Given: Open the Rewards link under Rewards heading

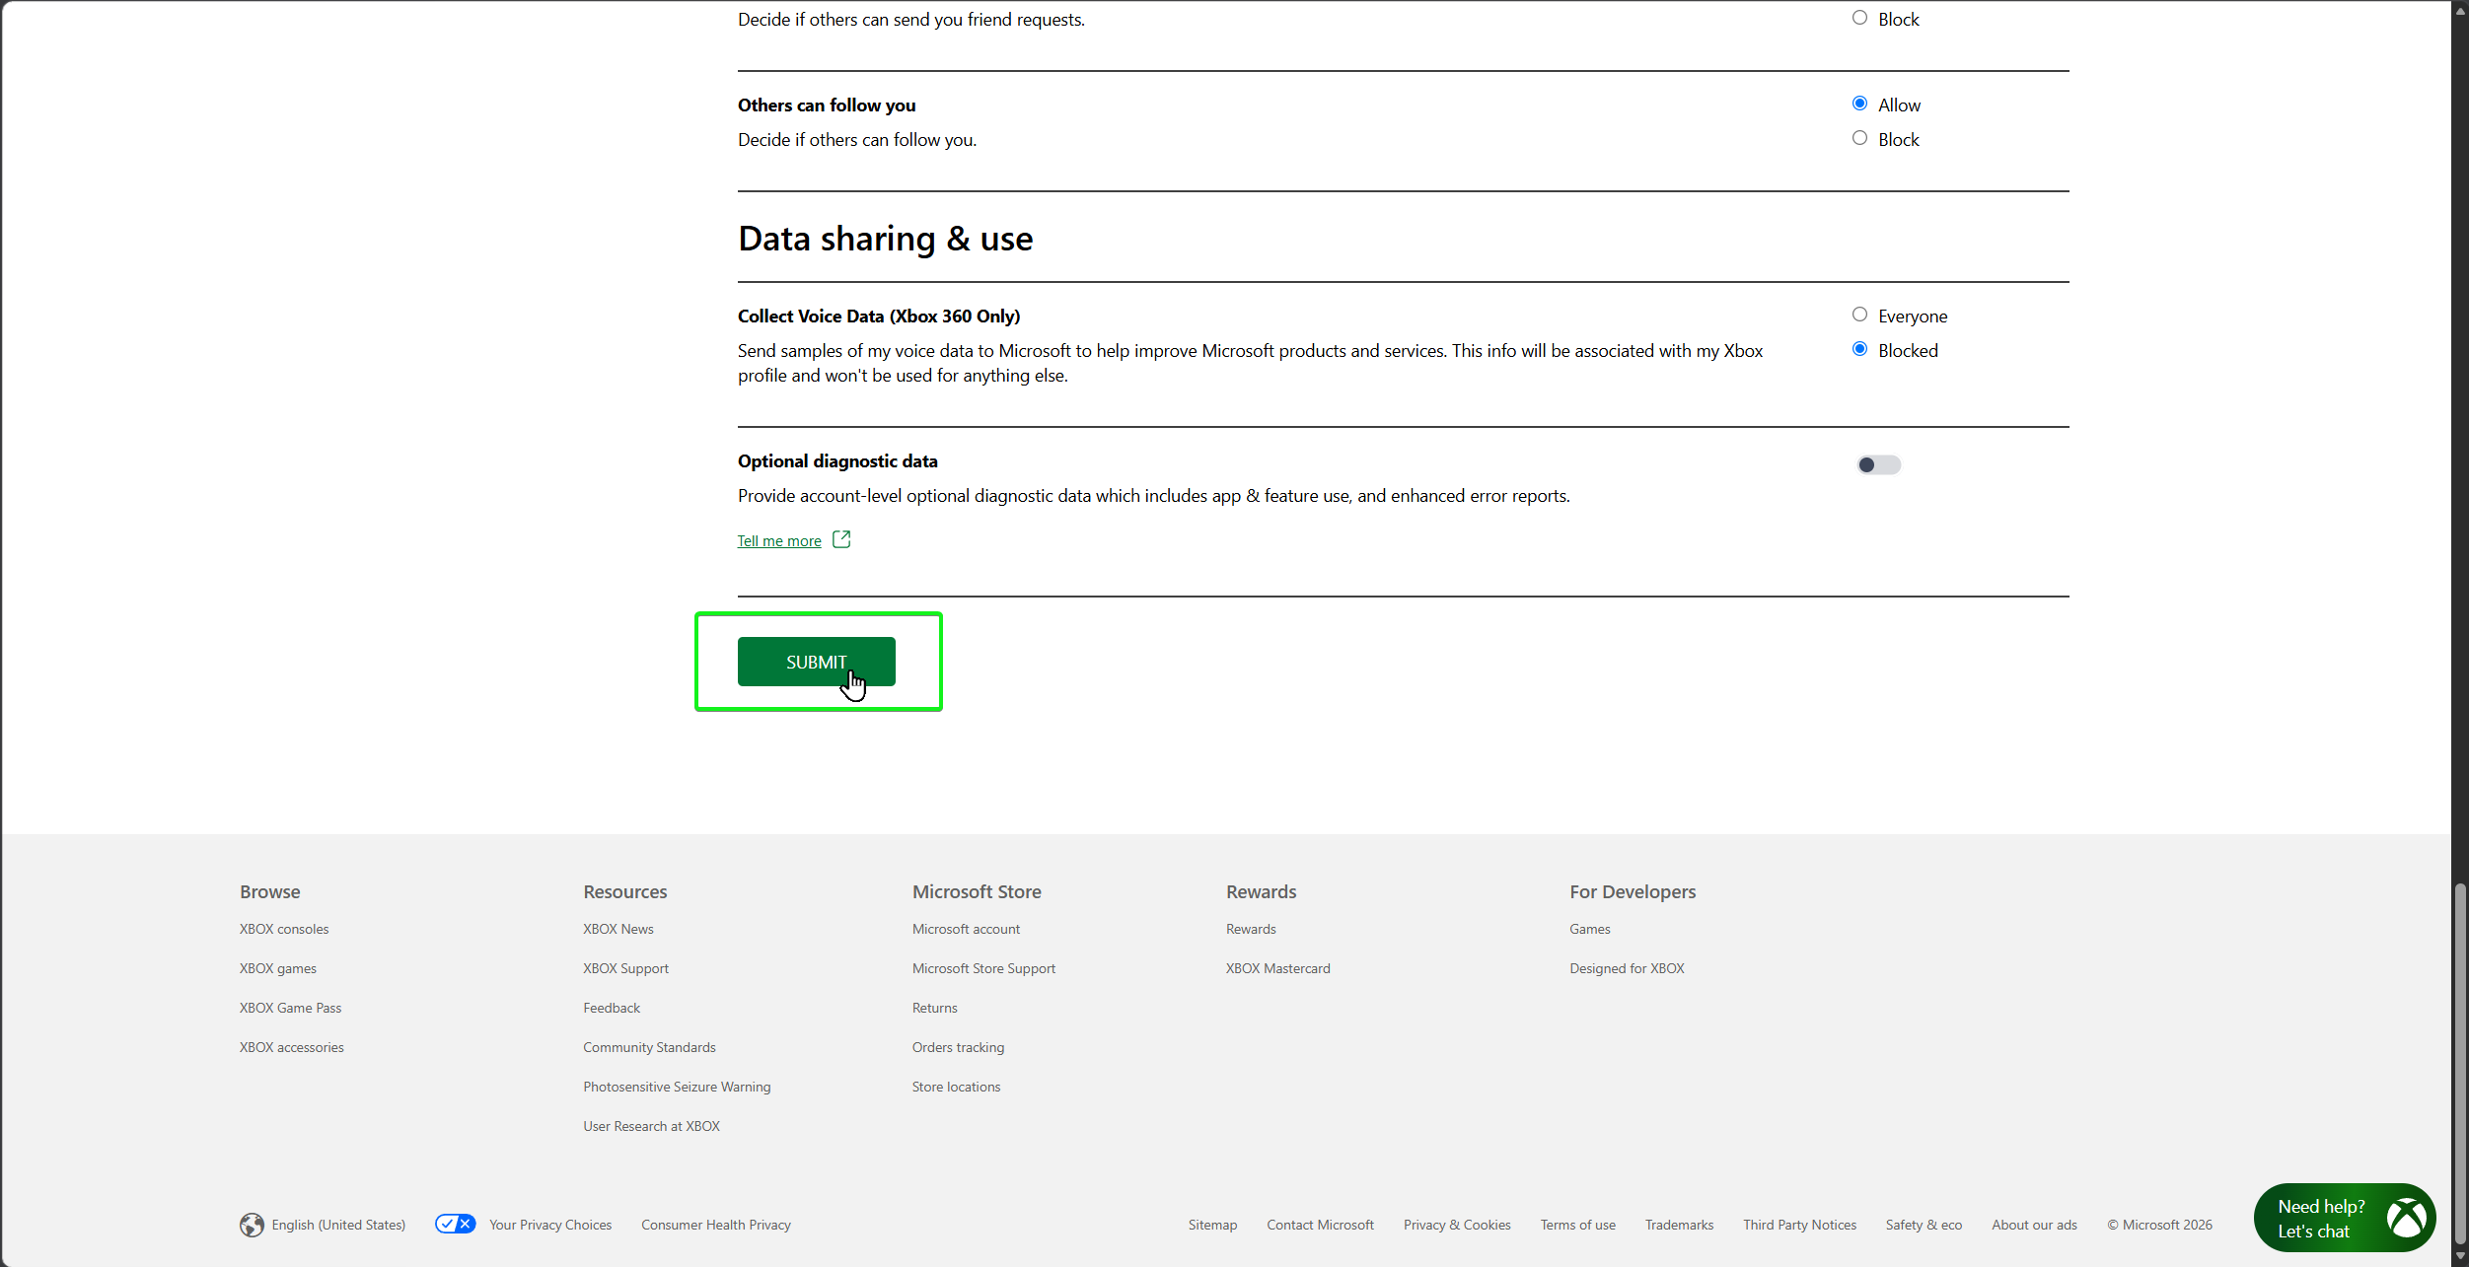Looking at the screenshot, I should (1251, 929).
